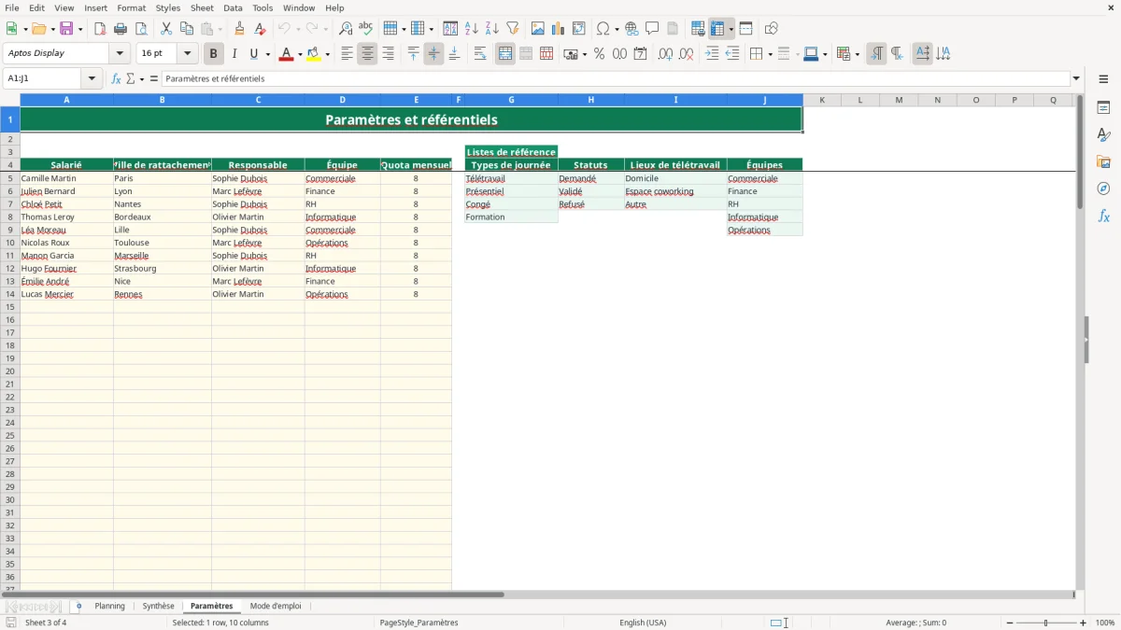Image resolution: width=1121 pixels, height=630 pixels.
Task: Toggle Center Horizontally alignment
Action: pyautogui.click(x=367, y=54)
